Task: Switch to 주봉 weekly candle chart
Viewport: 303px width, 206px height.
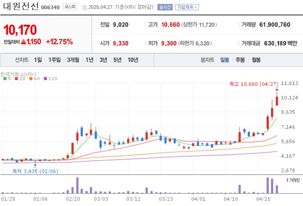Action: pos(240,60)
